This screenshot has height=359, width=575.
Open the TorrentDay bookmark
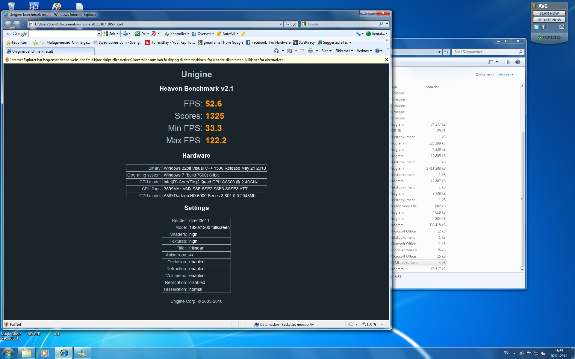click(x=170, y=42)
